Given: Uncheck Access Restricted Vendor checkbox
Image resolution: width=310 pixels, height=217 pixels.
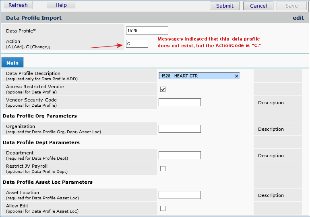Looking at the screenshot, I should pos(163,89).
